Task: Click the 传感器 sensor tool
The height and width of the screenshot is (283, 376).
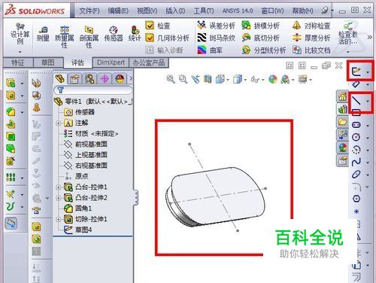Action: point(114,34)
